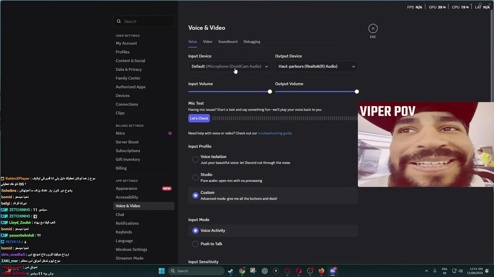Click the microphone tray icon
This screenshot has height=277, width=494.
click(x=435, y=271)
